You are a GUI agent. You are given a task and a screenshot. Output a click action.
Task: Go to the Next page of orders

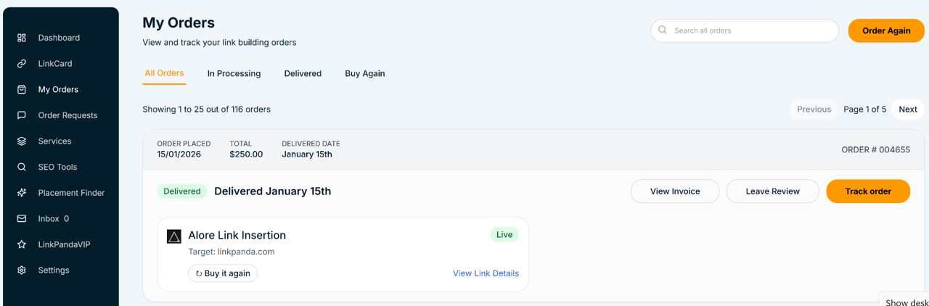point(908,109)
